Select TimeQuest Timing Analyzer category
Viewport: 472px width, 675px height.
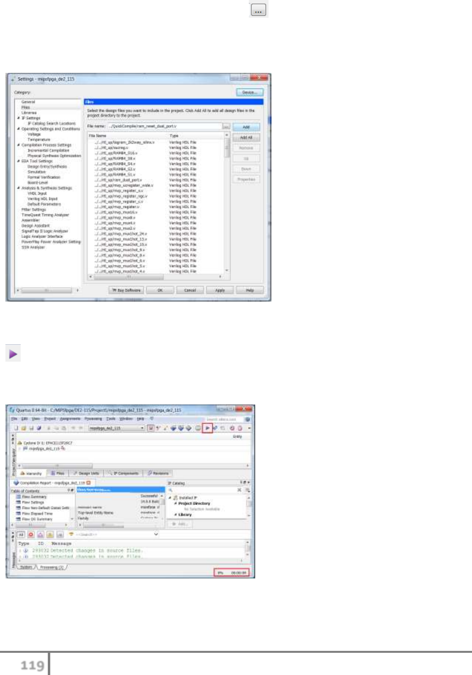(45, 215)
